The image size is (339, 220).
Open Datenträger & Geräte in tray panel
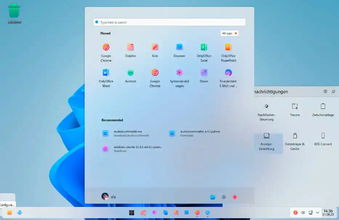[295, 142]
